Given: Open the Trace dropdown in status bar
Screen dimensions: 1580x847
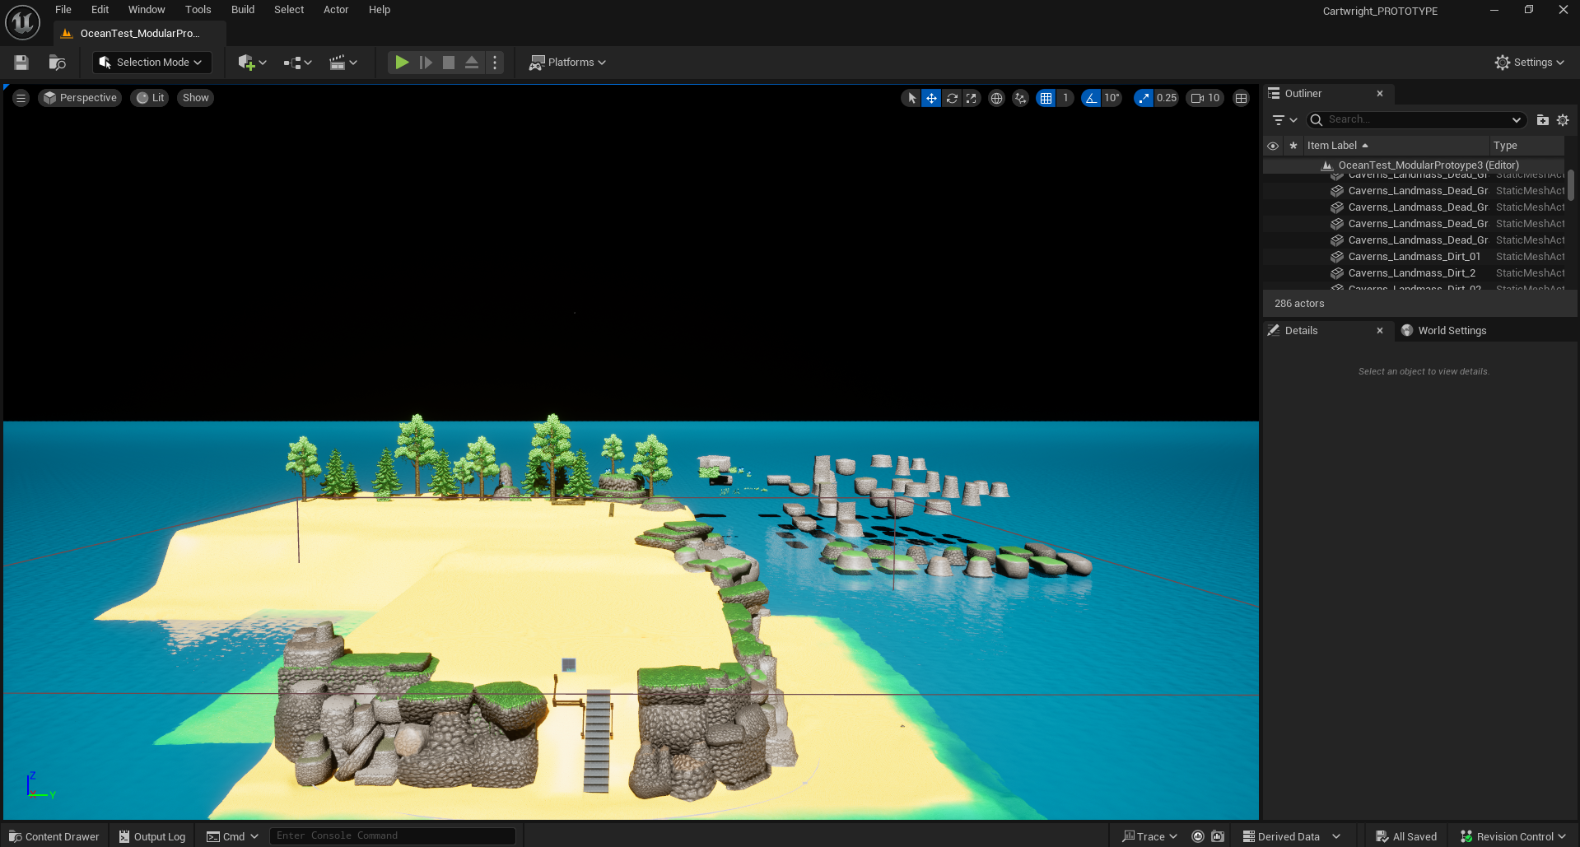Looking at the screenshot, I should tap(1149, 836).
